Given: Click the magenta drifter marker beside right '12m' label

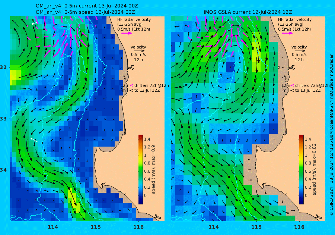Looking at the screenshot, I should click(292, 85).
